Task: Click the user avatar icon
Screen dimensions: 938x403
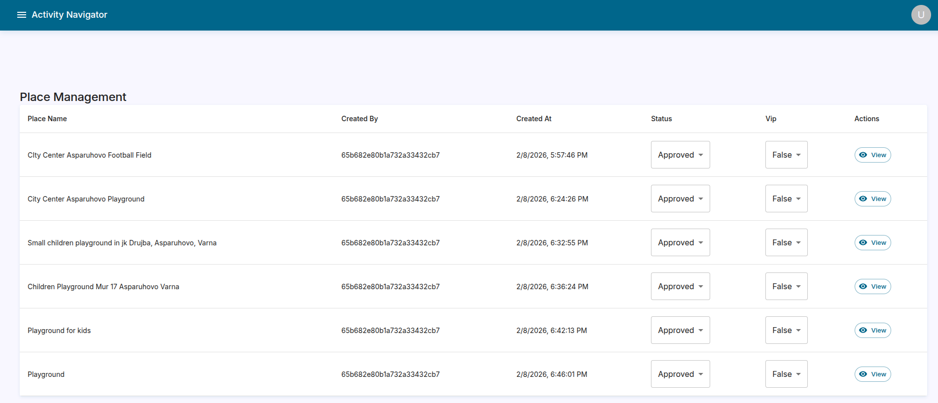Action: (920, 15)
